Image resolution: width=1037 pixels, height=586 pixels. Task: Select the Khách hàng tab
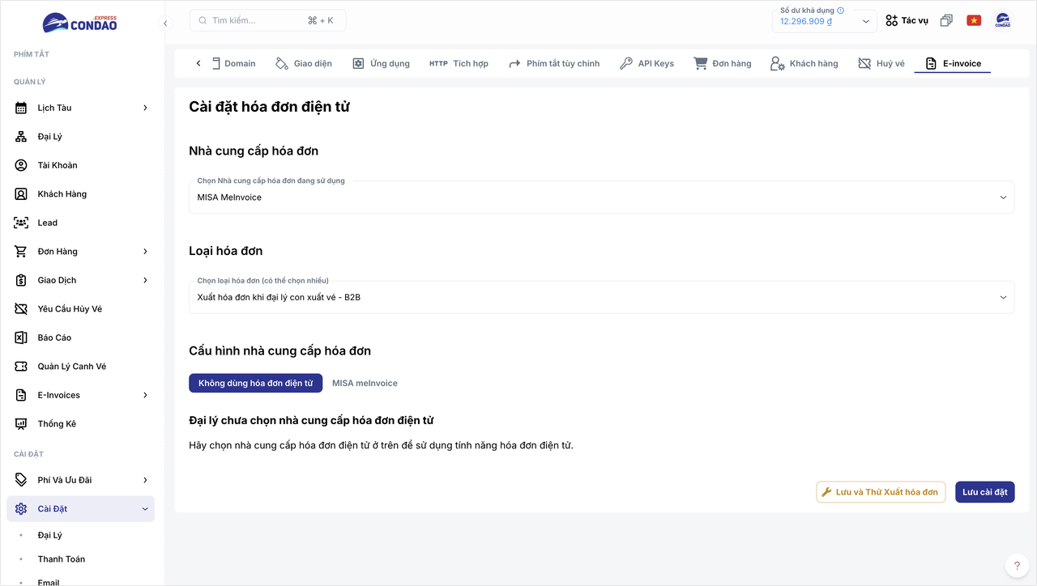804,63
